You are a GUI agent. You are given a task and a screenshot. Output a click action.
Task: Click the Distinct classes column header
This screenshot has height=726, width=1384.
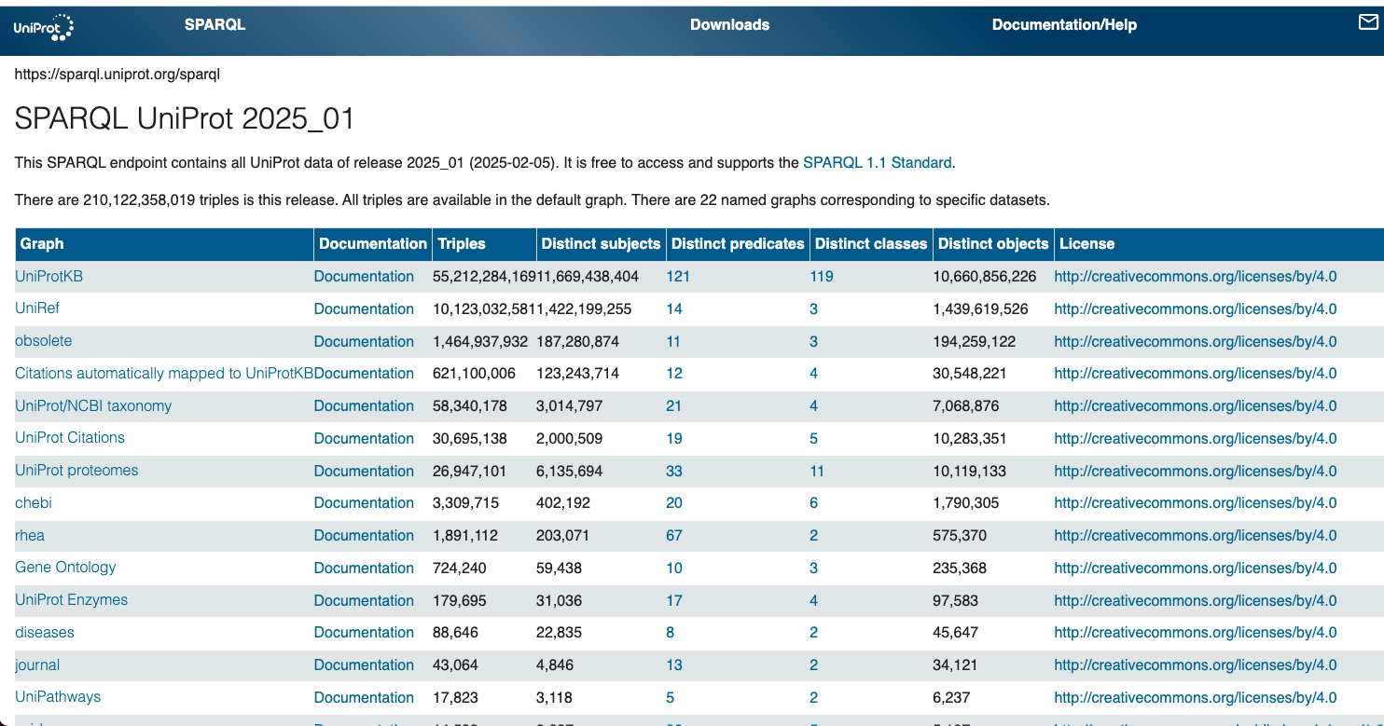[871, 243]
